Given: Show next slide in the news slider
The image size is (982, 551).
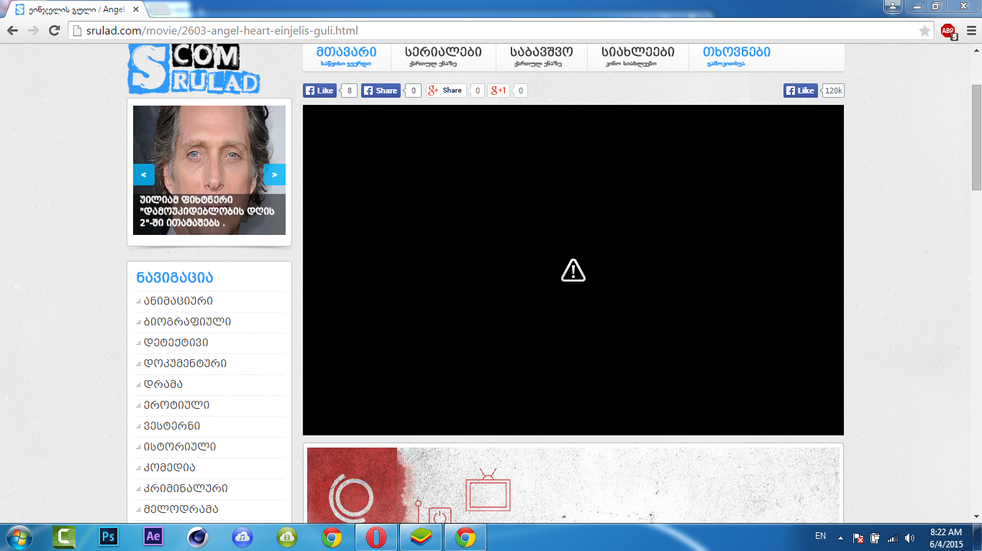Looking at the screenshot, I should coord(275,175).
